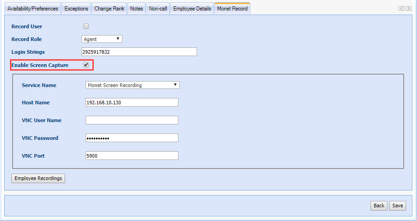
Task: View the Employee Details tab
Action: pos(192,9)
